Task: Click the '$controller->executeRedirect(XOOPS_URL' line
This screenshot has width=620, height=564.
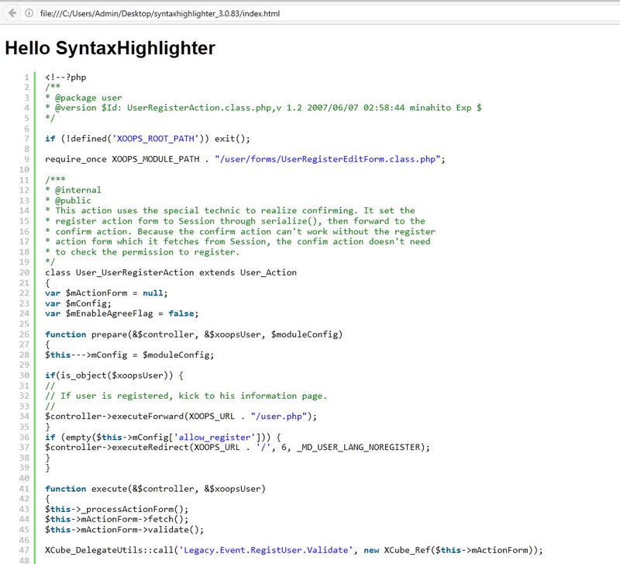Action: tap(237, 447)
